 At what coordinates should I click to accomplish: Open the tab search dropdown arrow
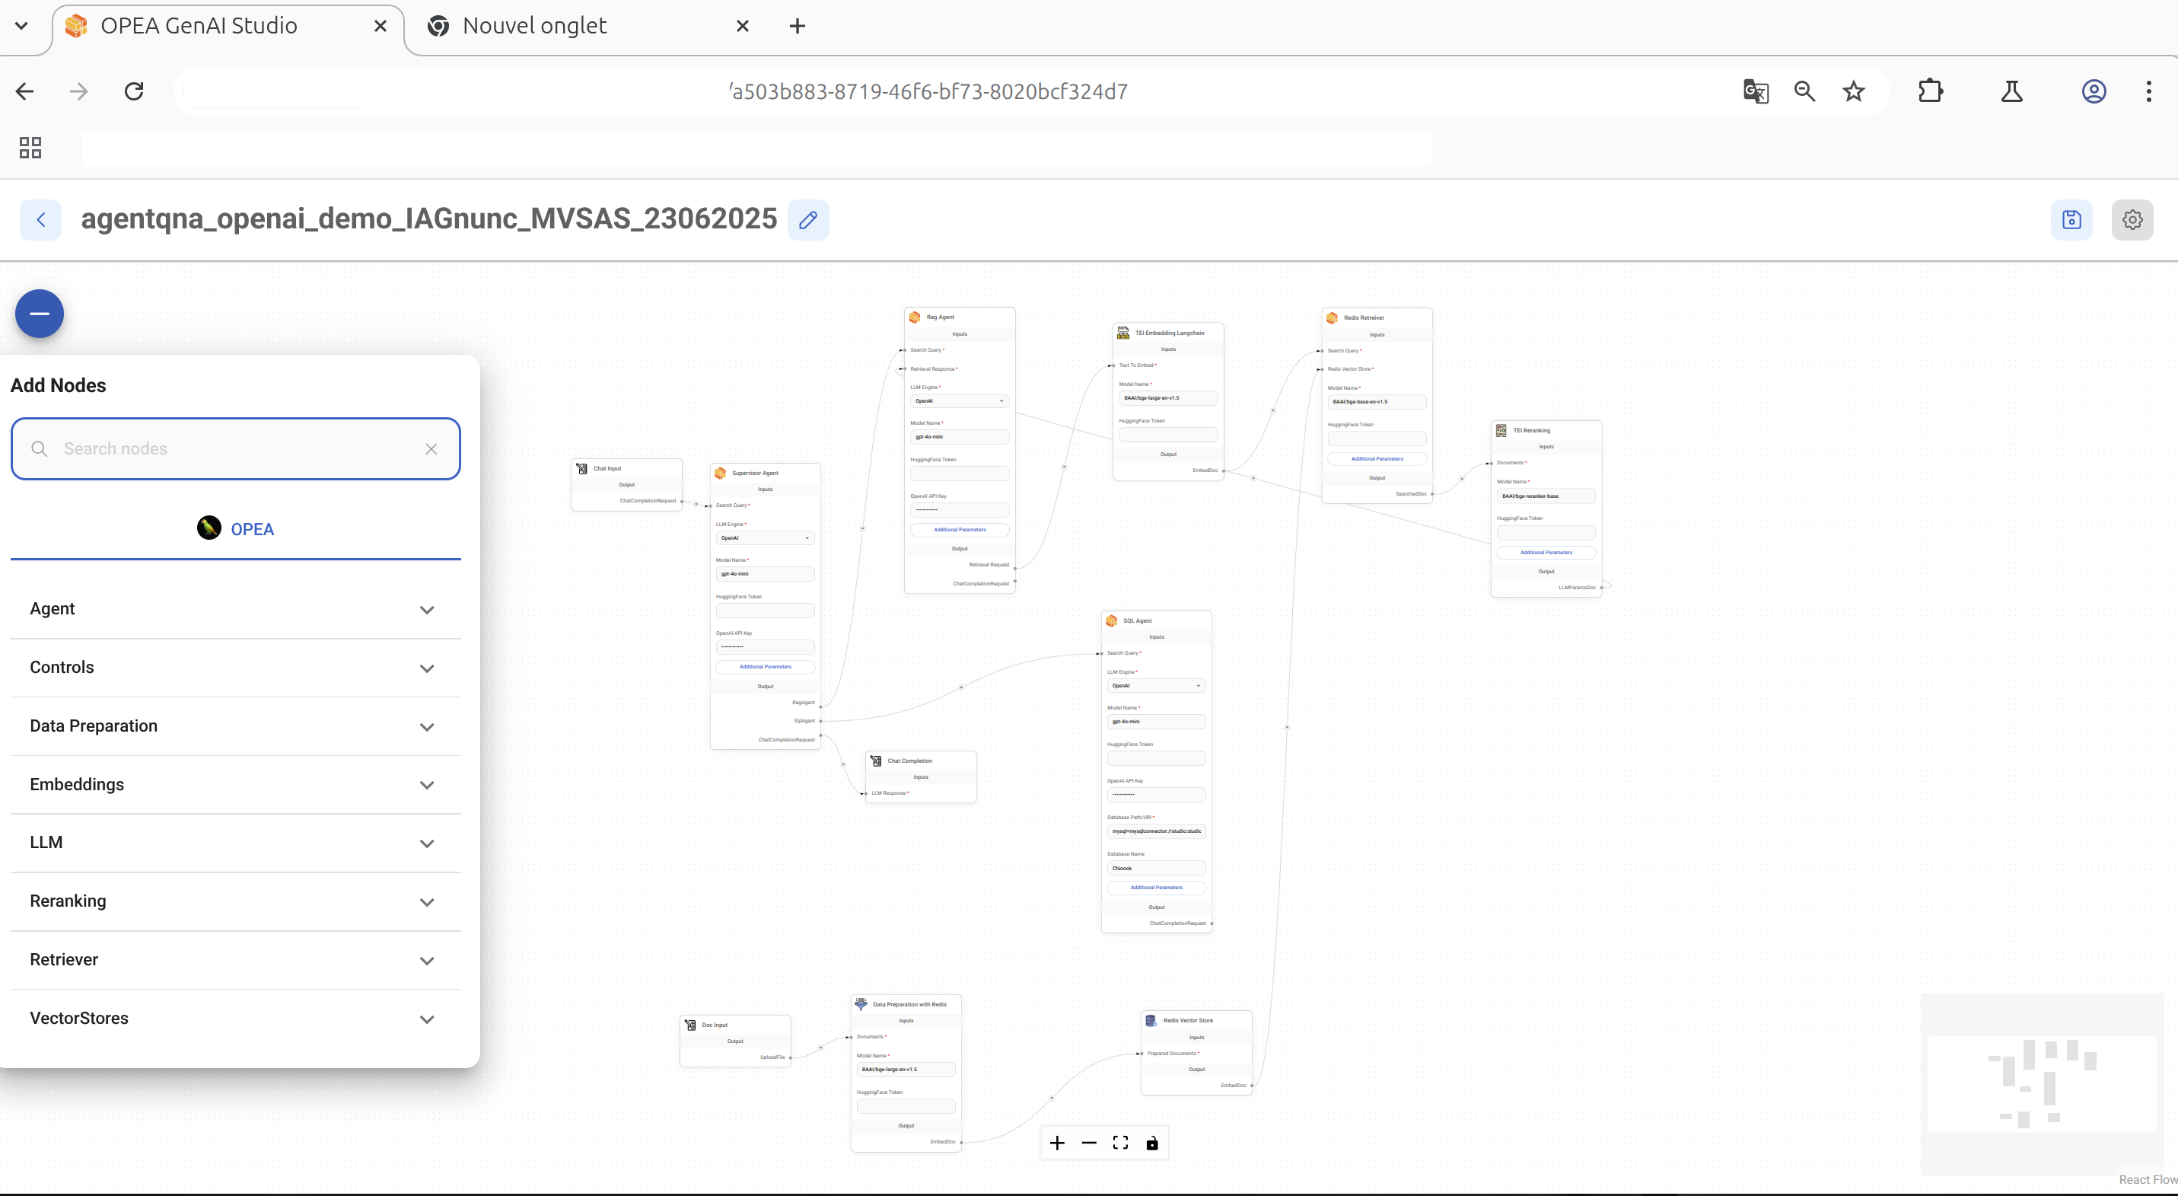coord(22,26)
